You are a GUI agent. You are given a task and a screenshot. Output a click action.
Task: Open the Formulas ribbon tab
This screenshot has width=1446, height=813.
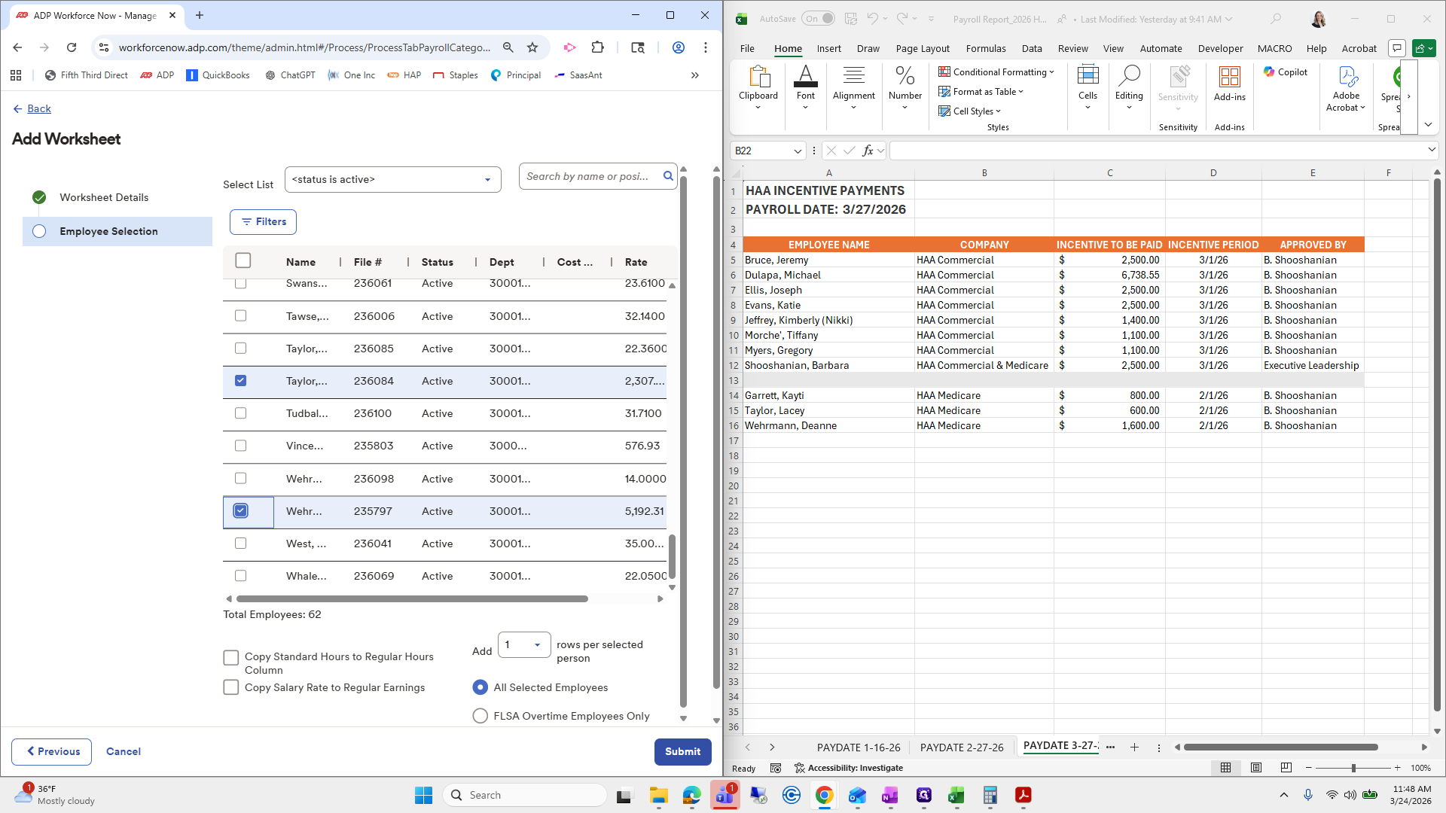985,48
